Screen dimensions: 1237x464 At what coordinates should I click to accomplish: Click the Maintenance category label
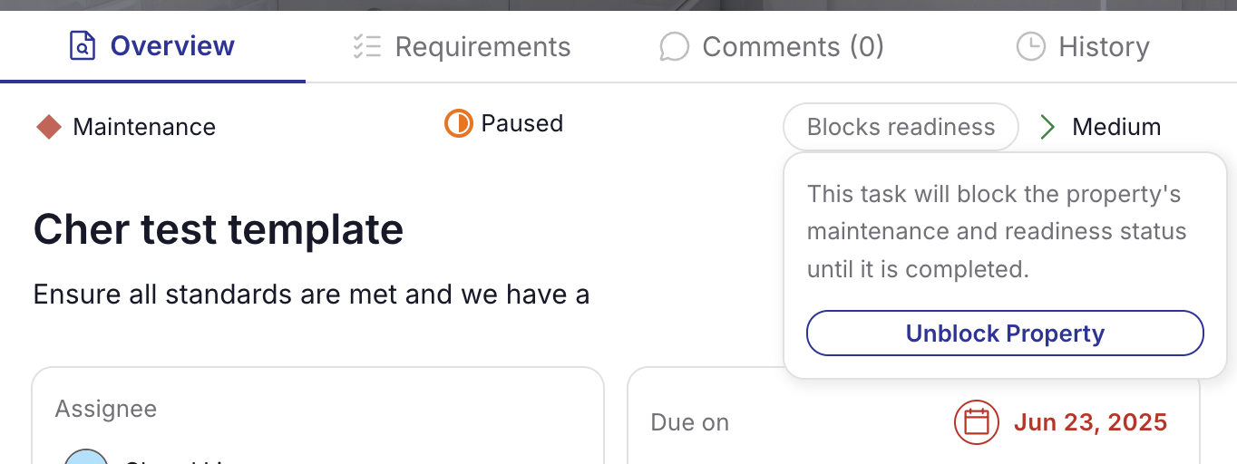[144, 127]
